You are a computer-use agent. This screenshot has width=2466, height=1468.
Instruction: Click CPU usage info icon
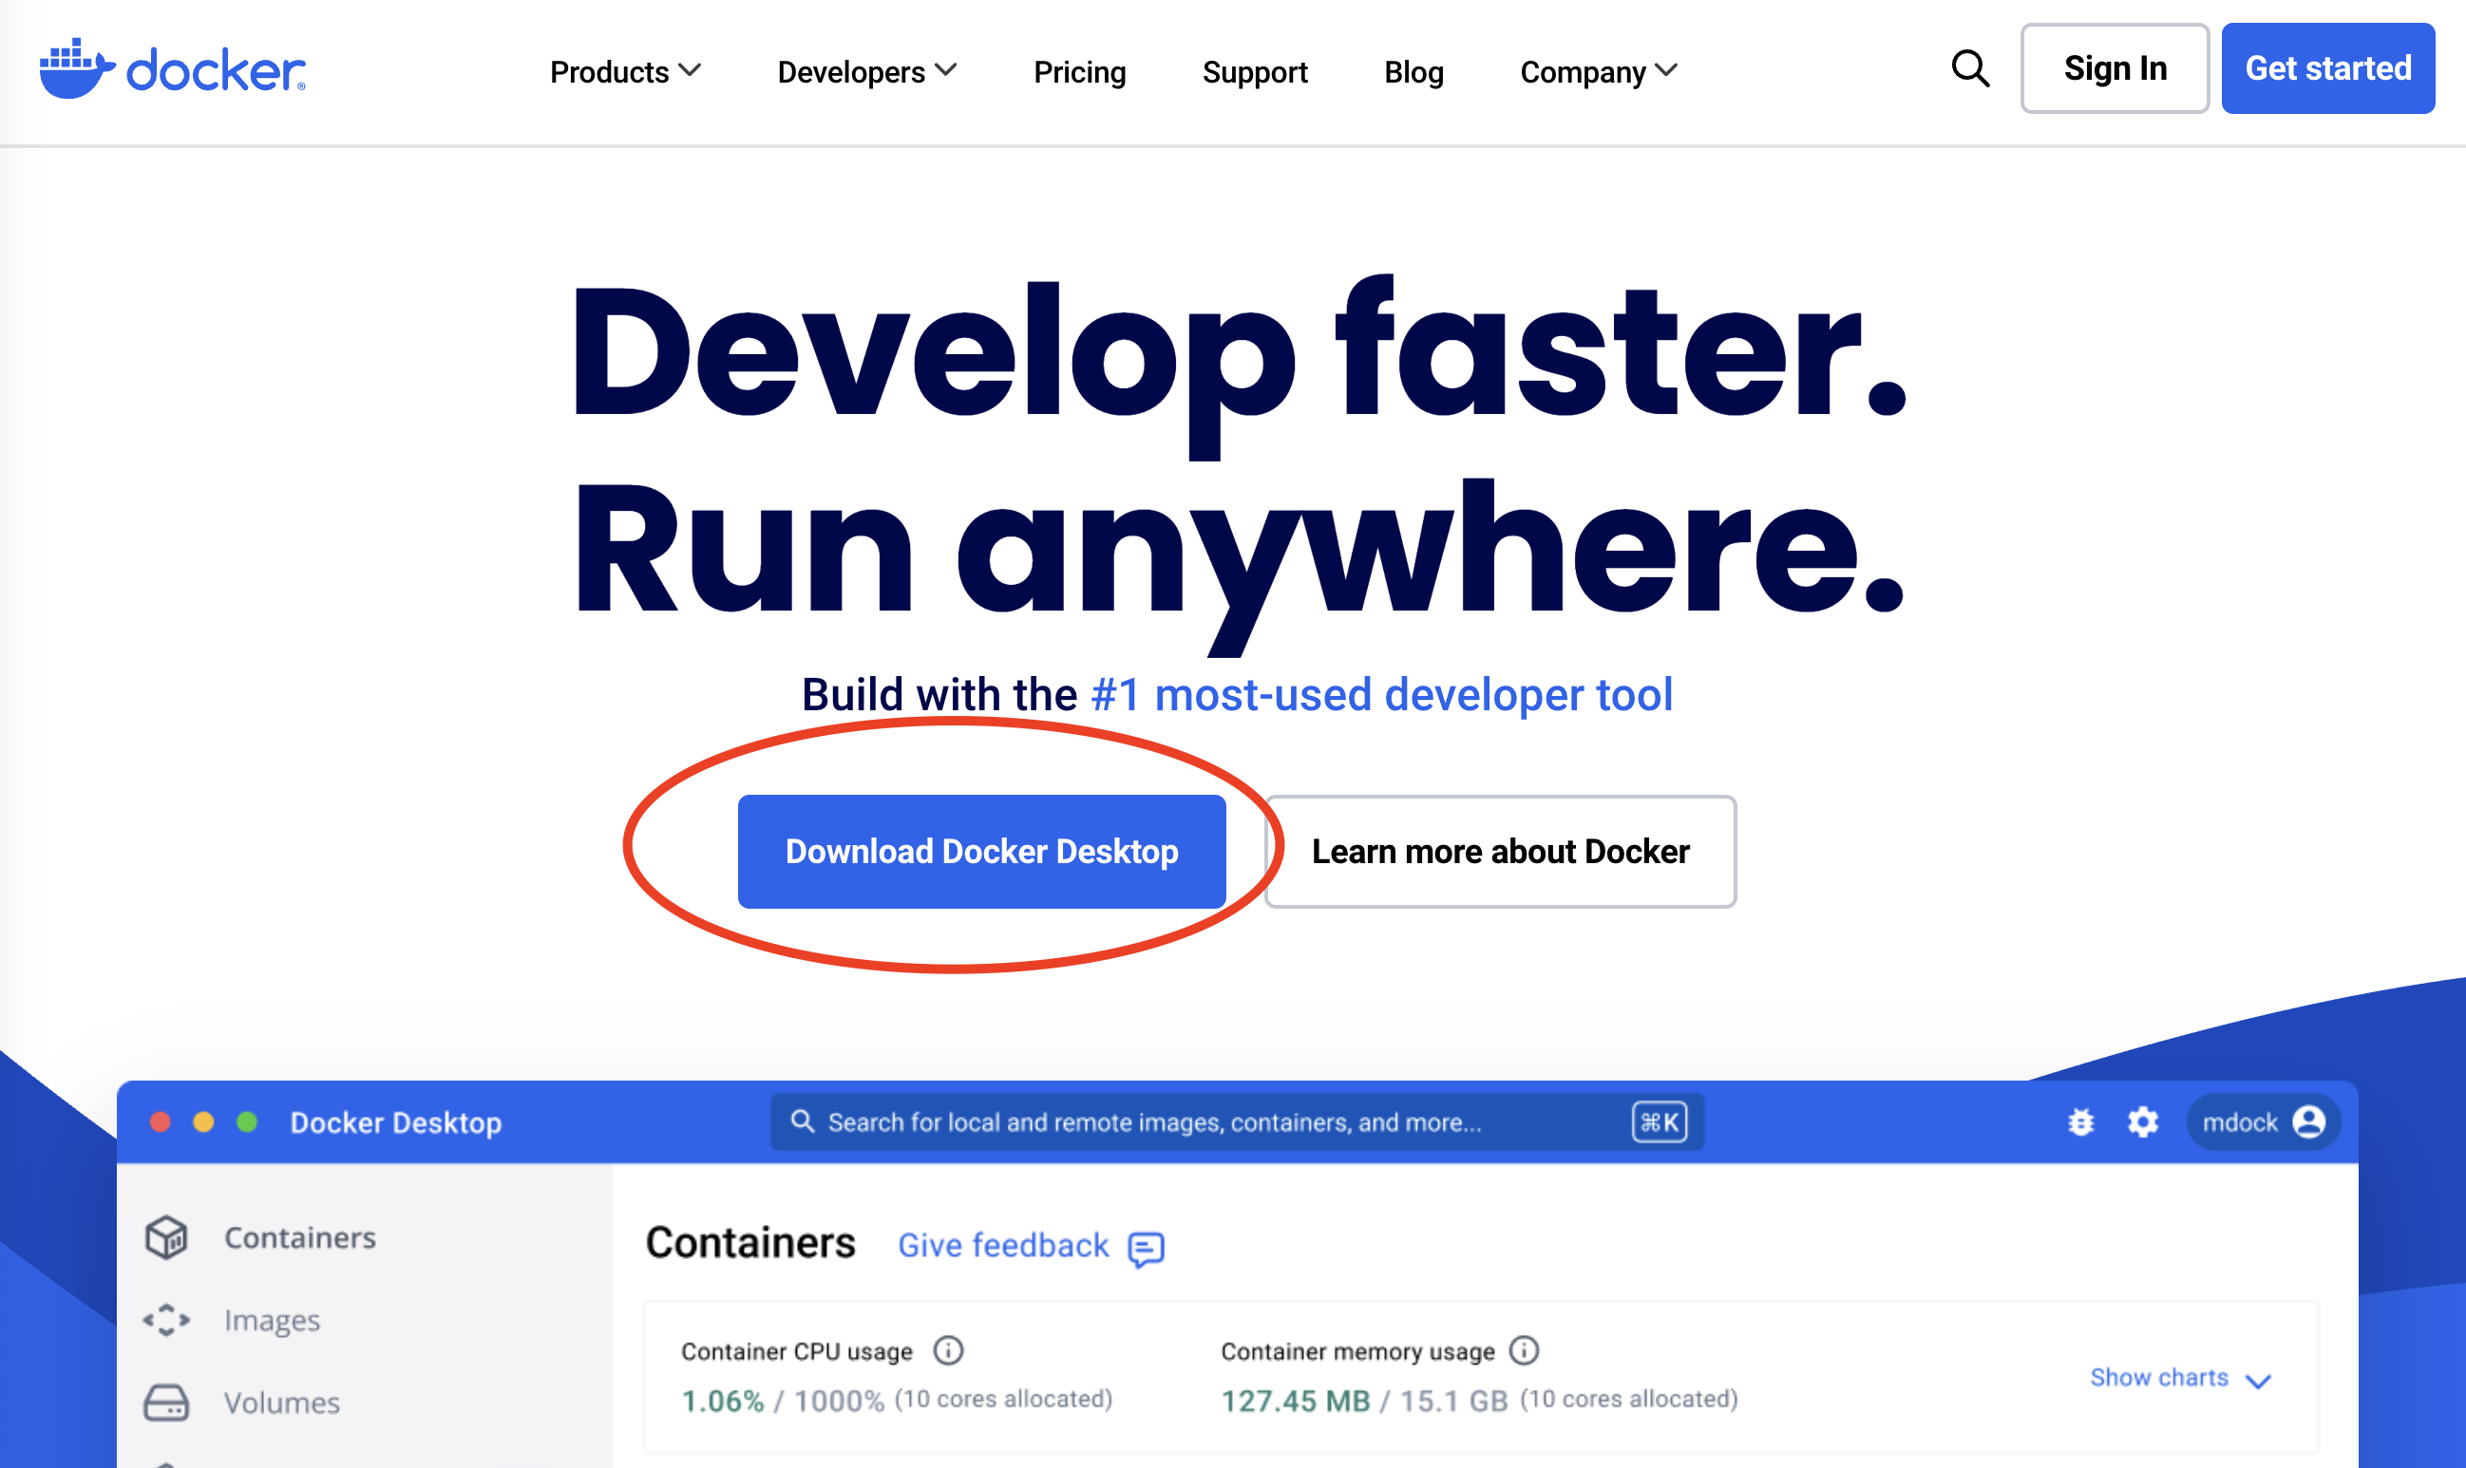(x=948, y=1350)
